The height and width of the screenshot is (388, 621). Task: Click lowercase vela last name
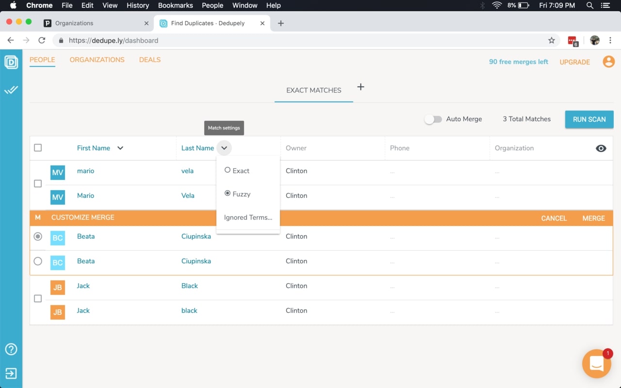187,171
